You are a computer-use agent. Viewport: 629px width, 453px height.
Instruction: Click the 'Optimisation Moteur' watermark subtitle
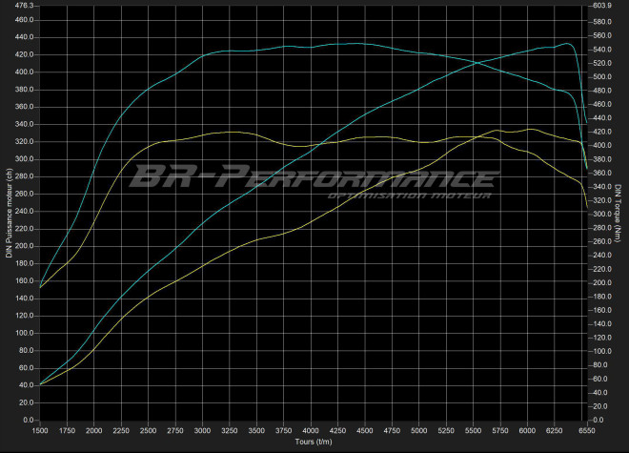[409, 197]
